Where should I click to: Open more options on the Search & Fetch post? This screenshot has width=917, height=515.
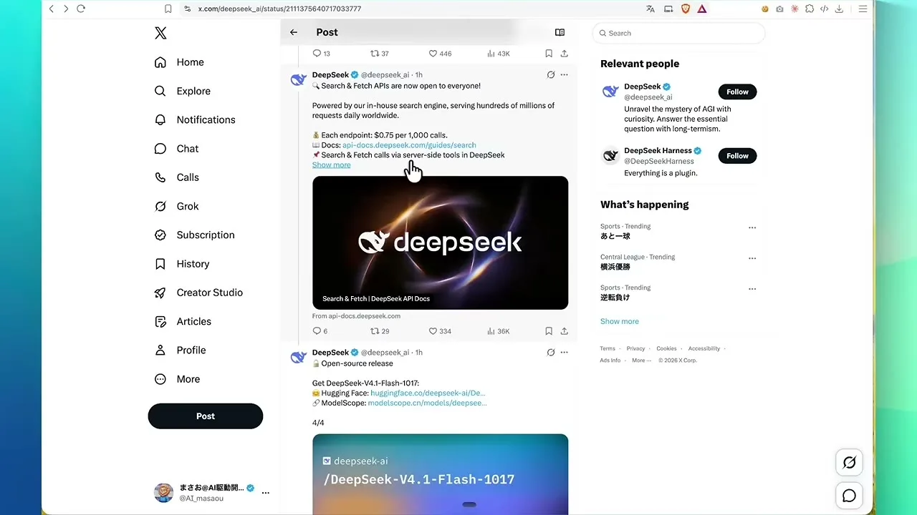tap(564, 74)
